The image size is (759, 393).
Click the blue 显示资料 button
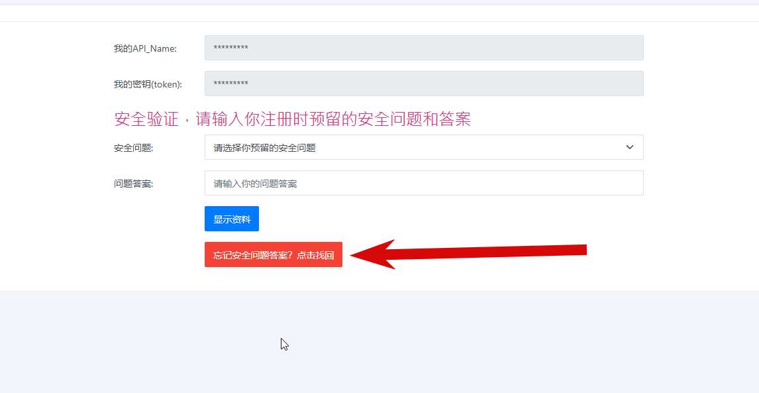231,219
